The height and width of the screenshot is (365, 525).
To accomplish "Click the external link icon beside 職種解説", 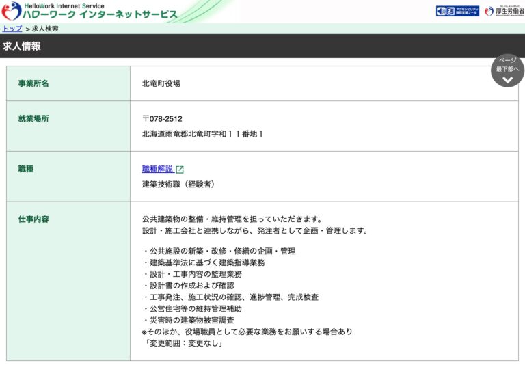I will [180, 170].
